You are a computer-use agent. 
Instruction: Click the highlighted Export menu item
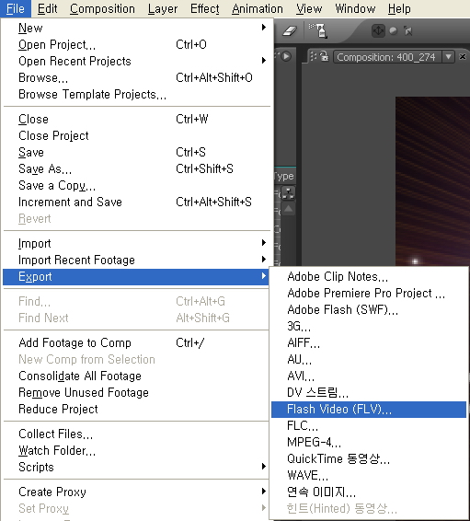(136, 277)
